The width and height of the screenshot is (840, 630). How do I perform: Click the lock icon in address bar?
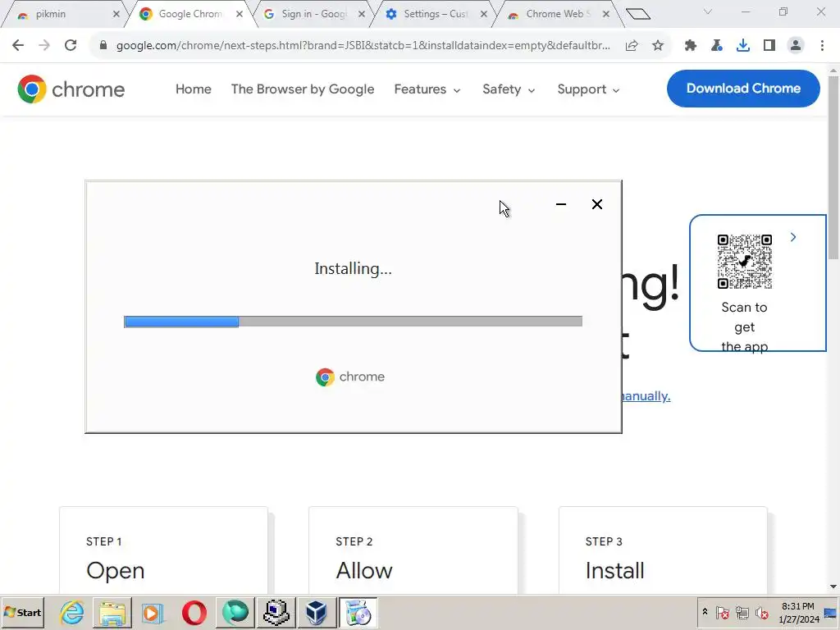coord(103,46)
